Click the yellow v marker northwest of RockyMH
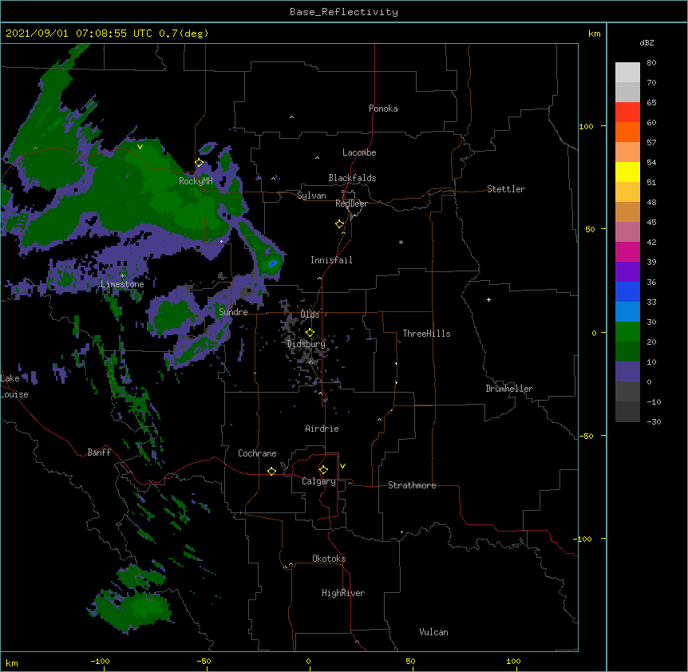The width and height of the screenshot is (688, 672). (140, 147)
